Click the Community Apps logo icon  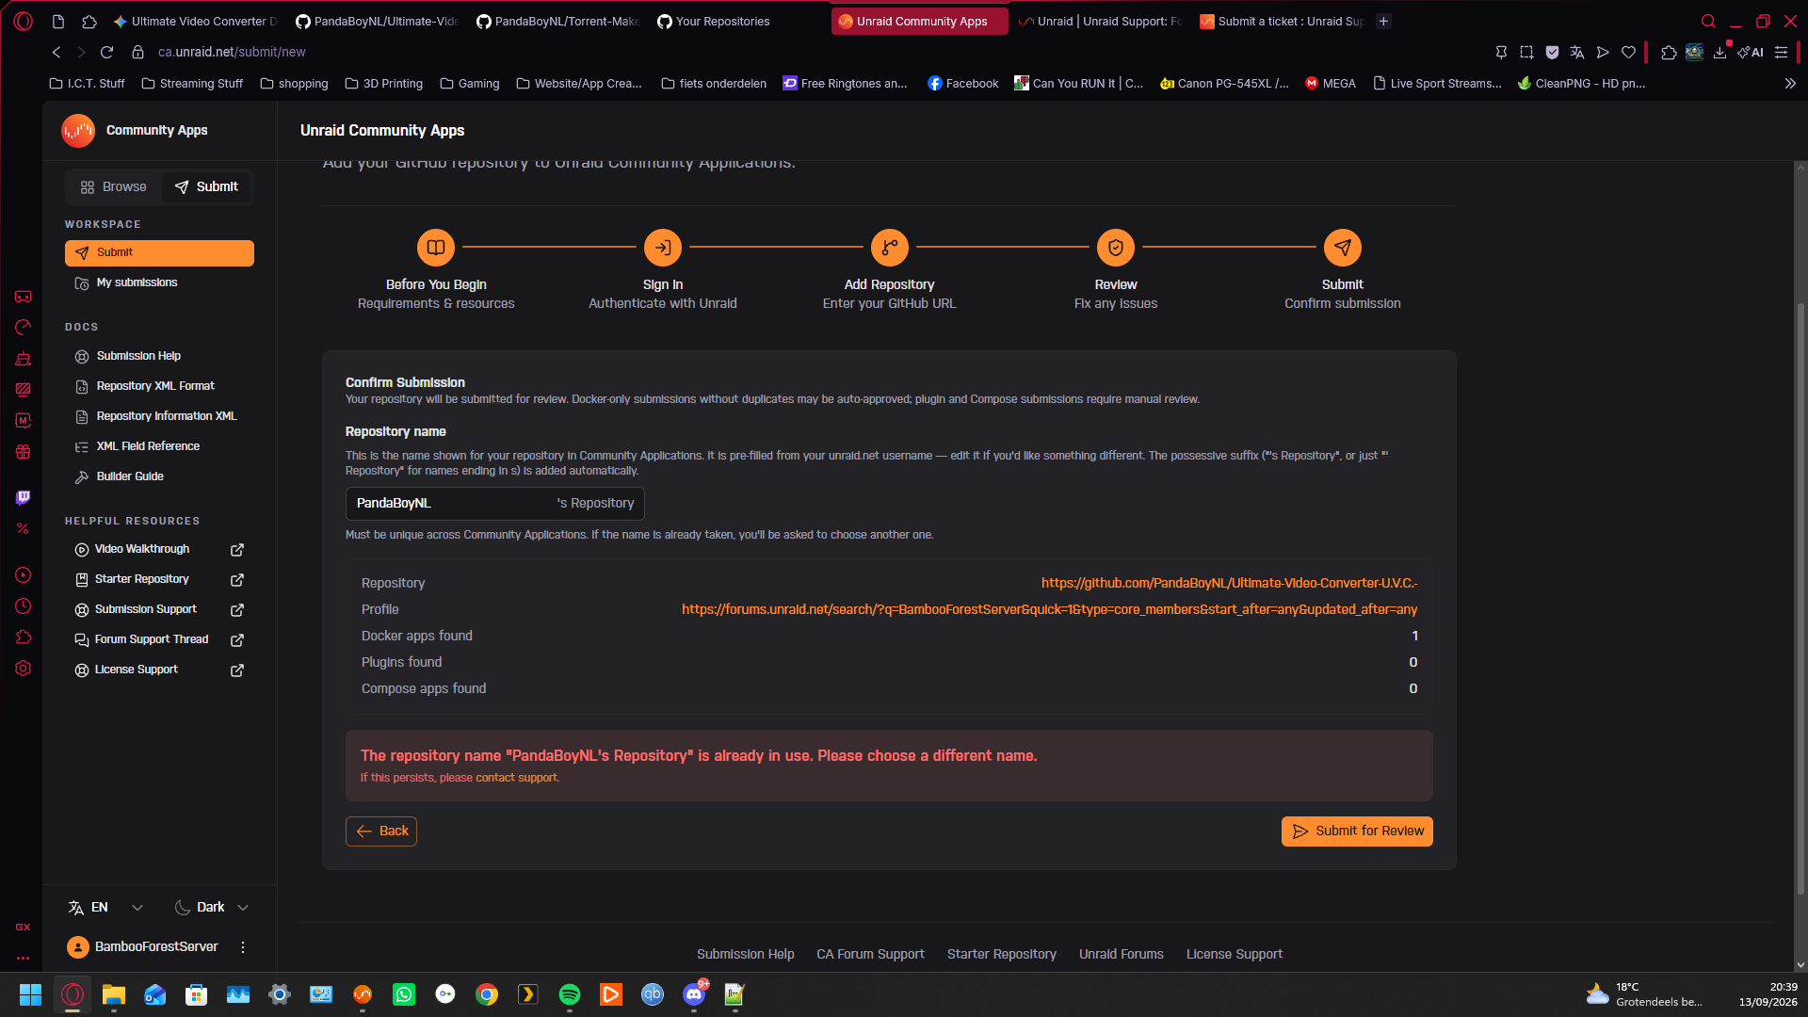coord(78,131)
